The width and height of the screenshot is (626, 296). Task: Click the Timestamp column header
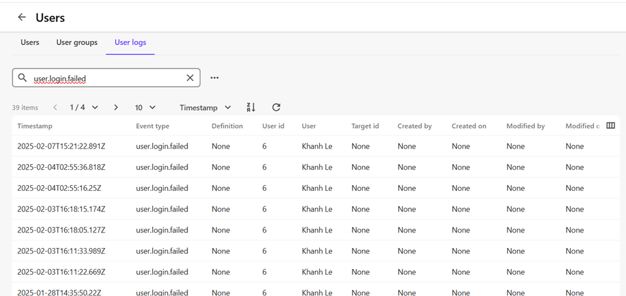click(35, 126)
